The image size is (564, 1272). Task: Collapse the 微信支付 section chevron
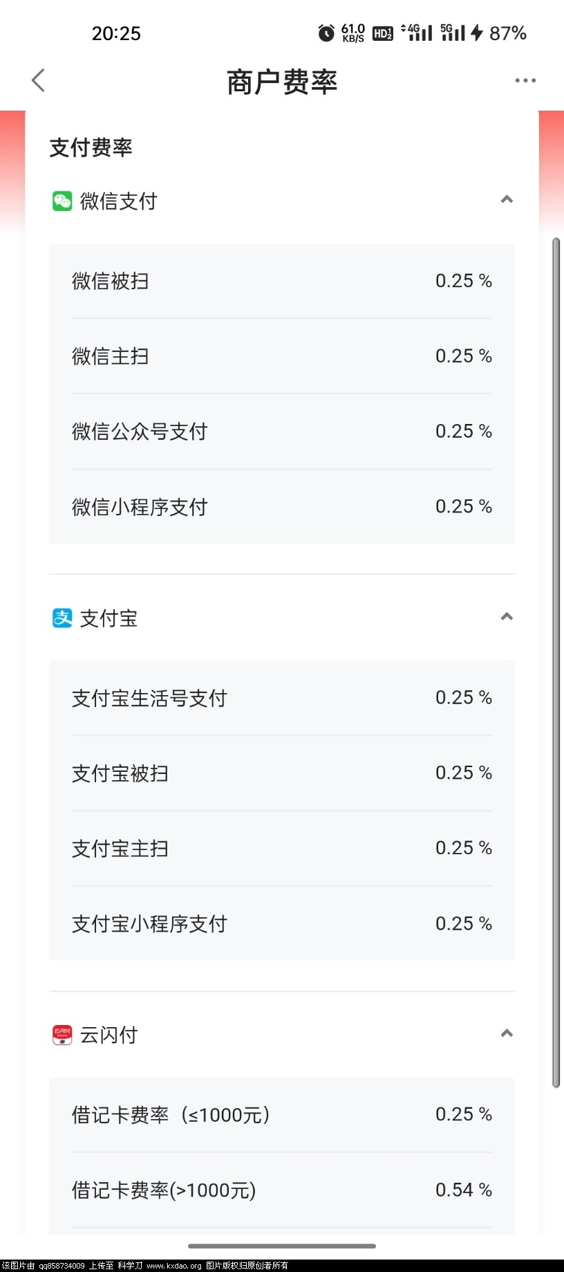[x=507, y=200]
